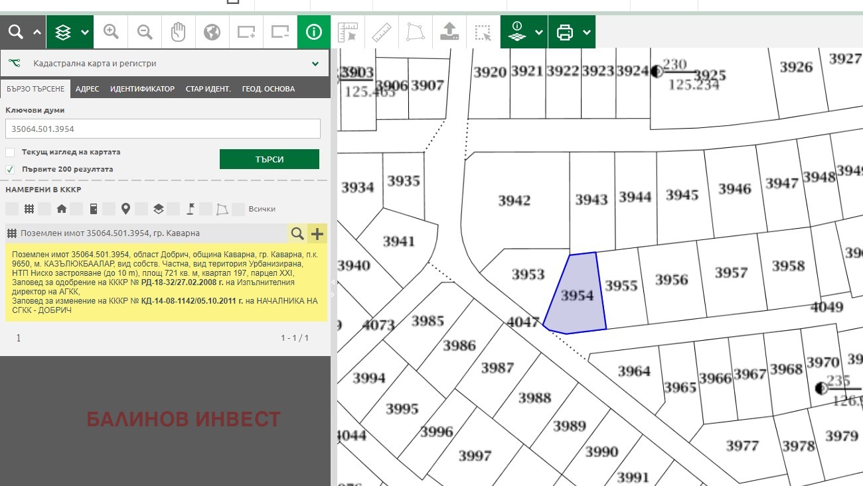This screenshot has height=486, width=863.
Task: Select the polygon area measure tool
Action: coord(416,32)
